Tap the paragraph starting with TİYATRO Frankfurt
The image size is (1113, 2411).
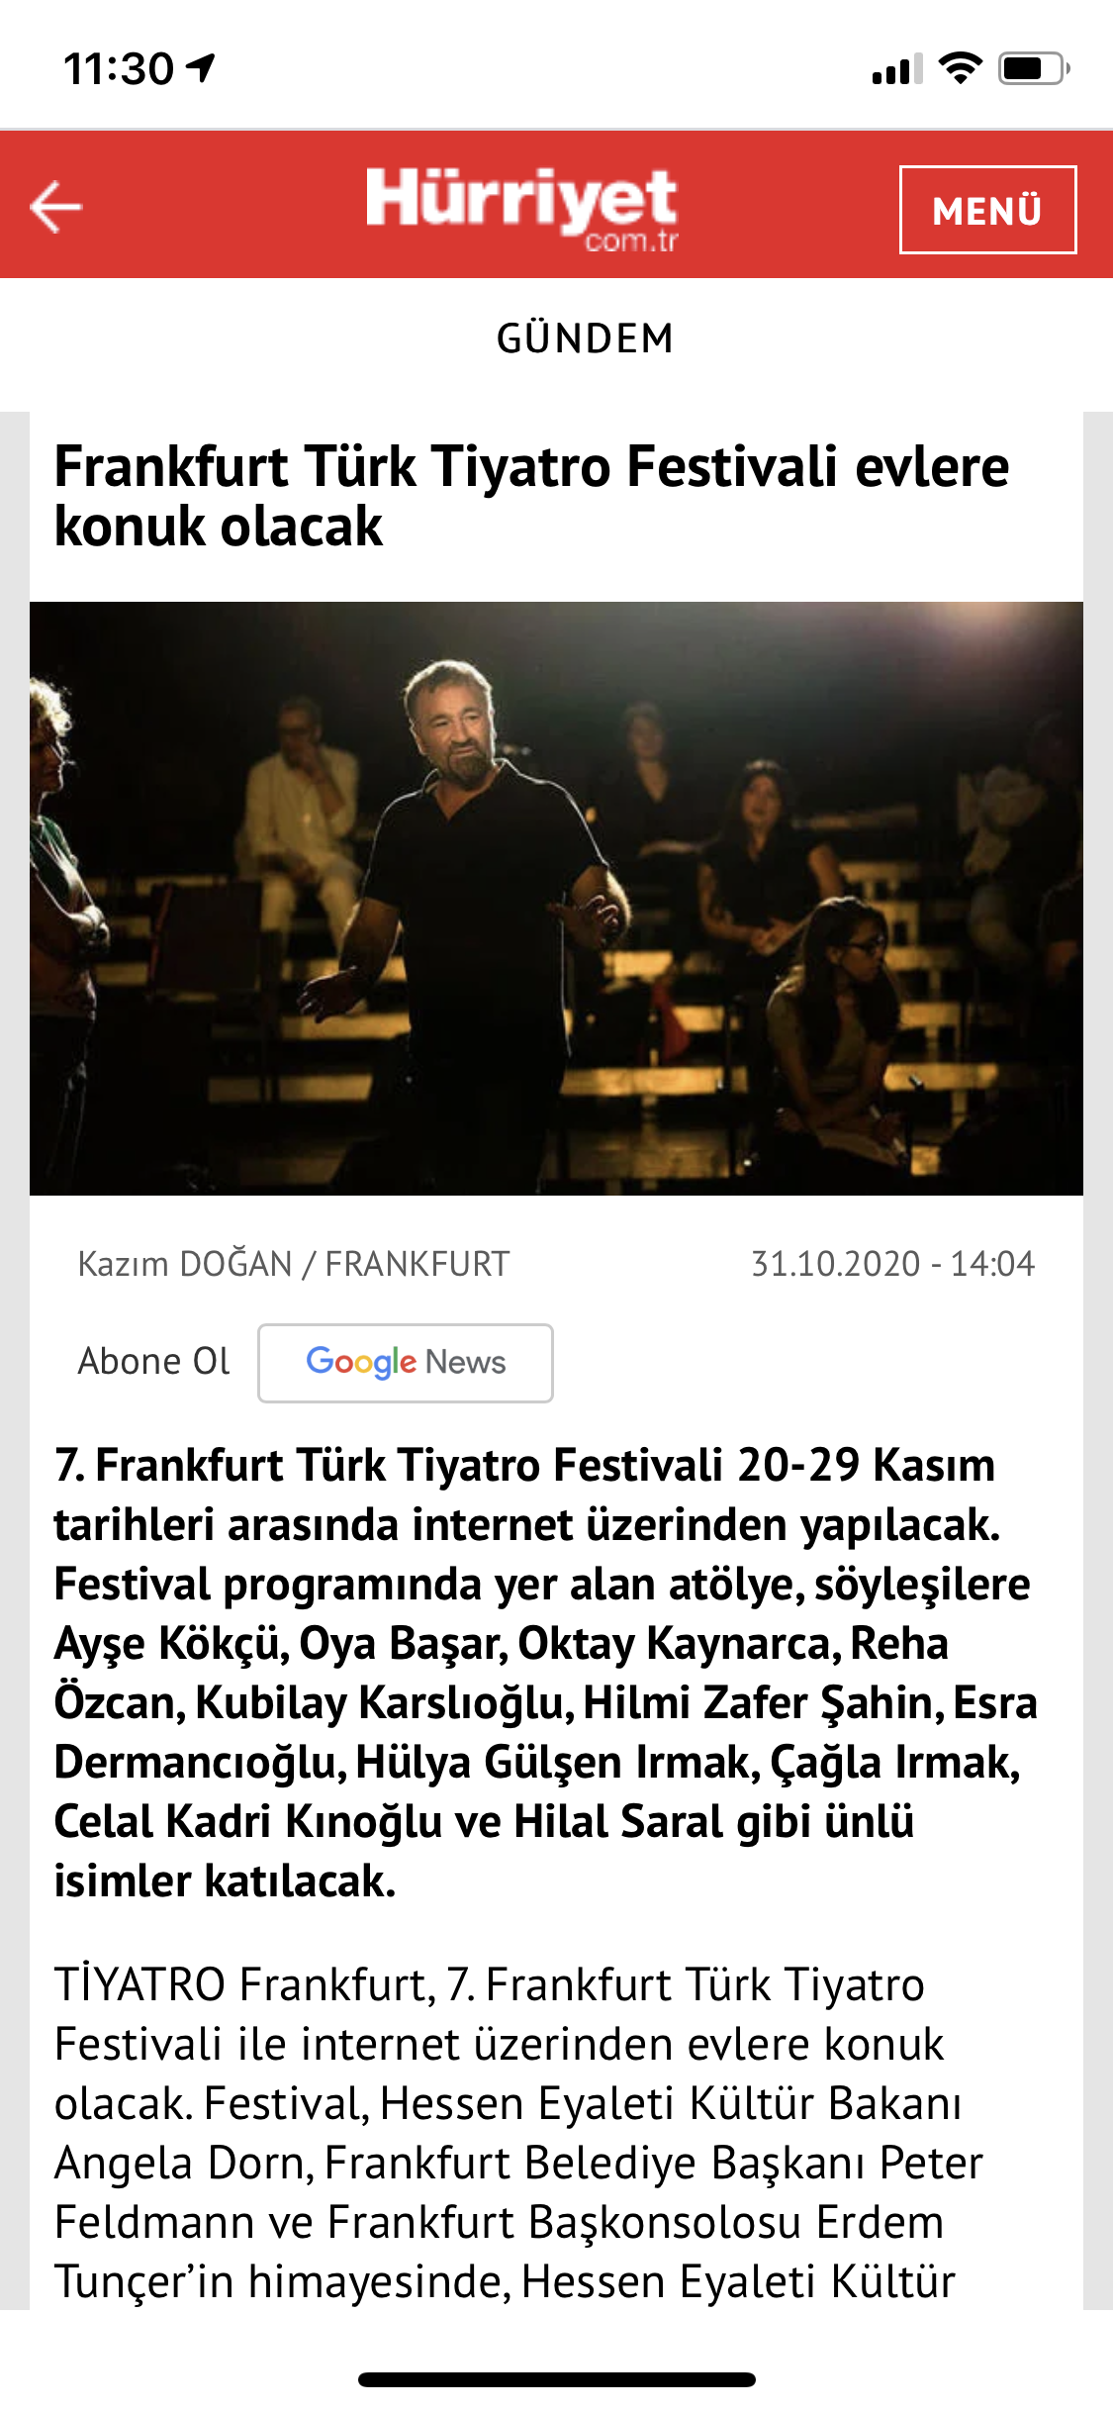coord(518,2133)
